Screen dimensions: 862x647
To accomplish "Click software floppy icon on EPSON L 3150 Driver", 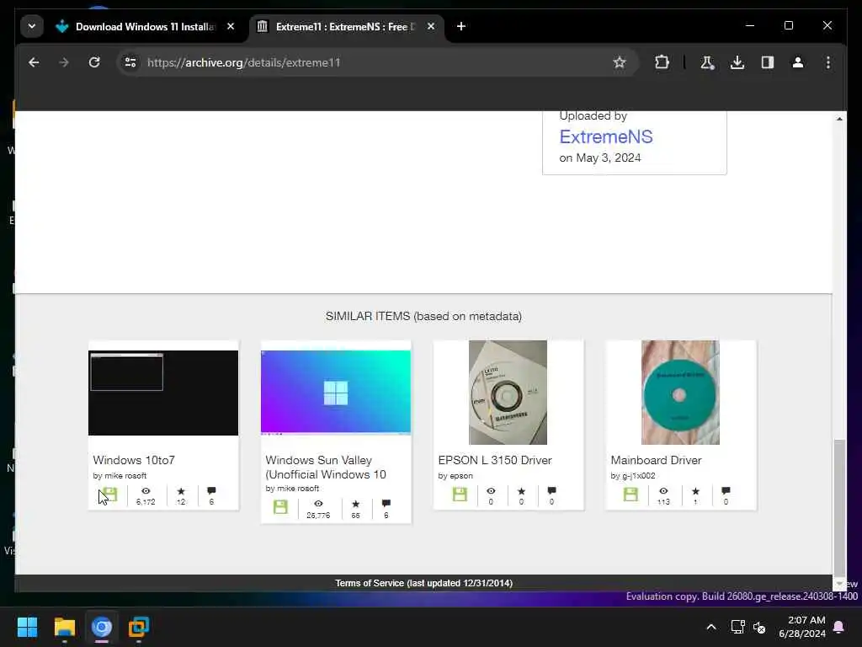I will pyautogui.click(x=460, y=494).
